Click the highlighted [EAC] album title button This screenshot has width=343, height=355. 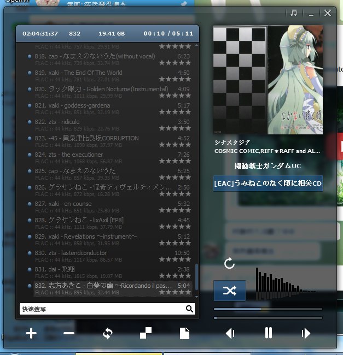click(268, 183)
